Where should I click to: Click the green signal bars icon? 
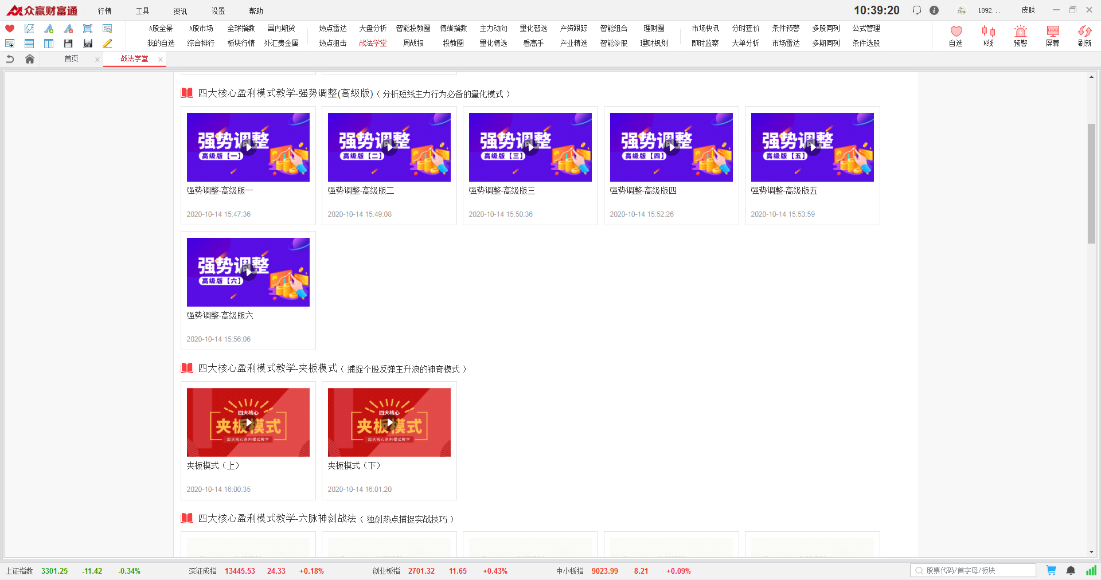tap(1091, 570)
